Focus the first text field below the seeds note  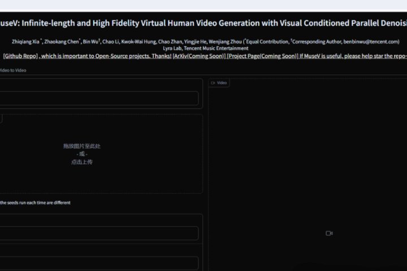point(98,233)
